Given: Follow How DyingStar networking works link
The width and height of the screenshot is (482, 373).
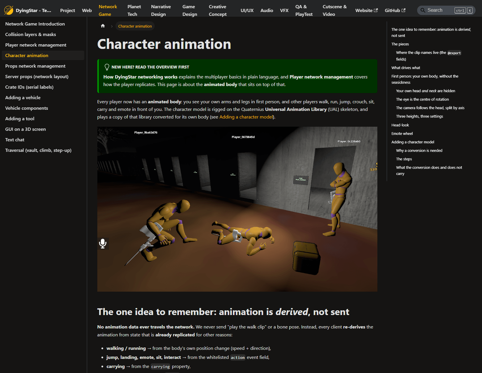Looking at the screenshot, I should (x=140, y=77).
